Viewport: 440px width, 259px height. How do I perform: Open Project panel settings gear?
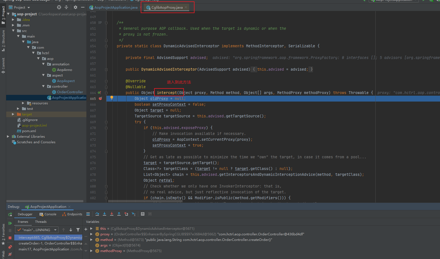tap(75, 7)
